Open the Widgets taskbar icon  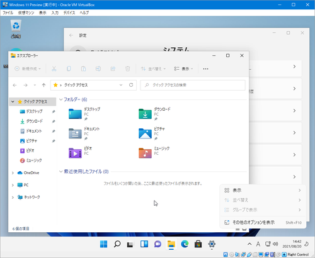[144, 244]
